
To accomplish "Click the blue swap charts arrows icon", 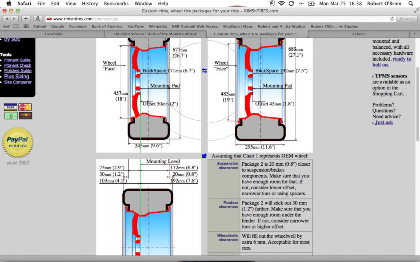I will click(x=204, y=71).
